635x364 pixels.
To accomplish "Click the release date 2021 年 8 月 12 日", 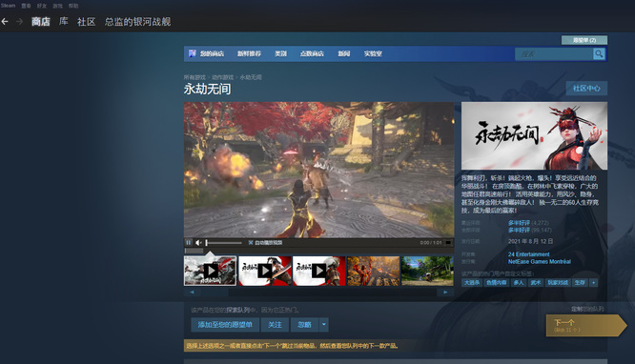I will click(530, 241).
